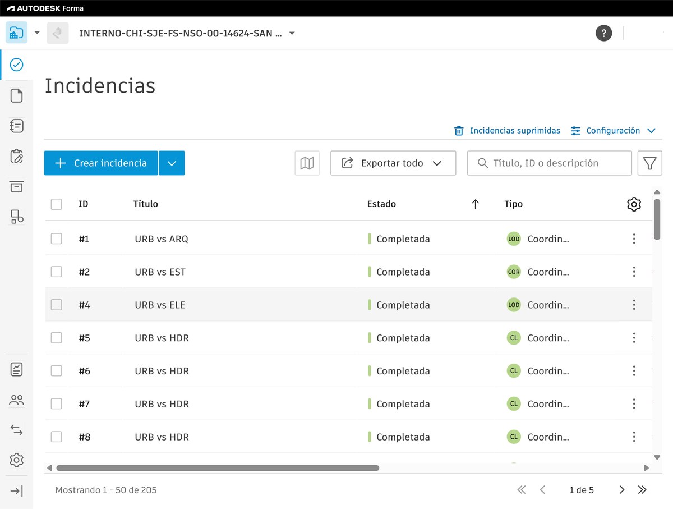The image size is (673, 509).
Task: Go to the previous page arrow
Action: (542, 490)
